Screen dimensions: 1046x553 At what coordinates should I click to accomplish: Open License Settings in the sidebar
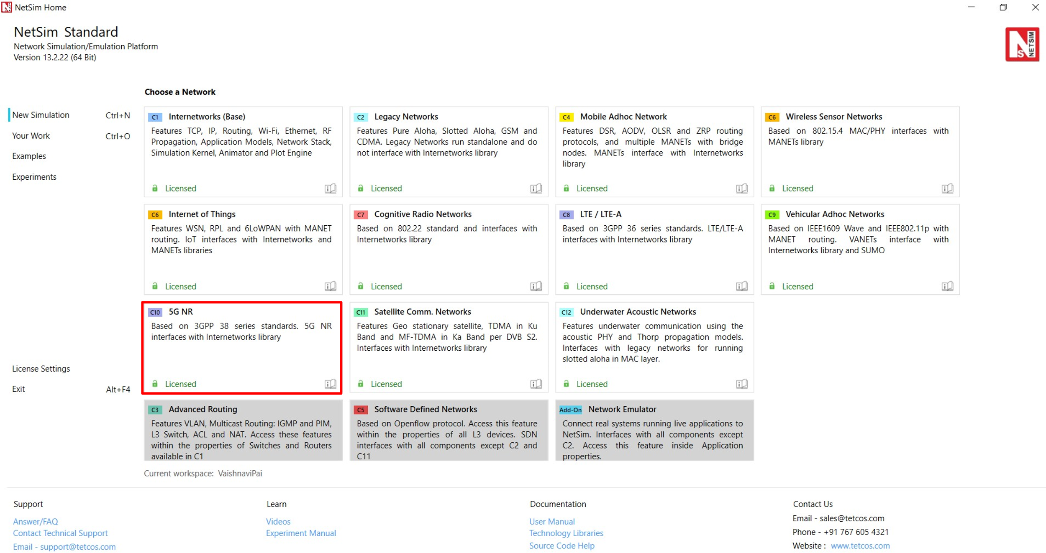41,369
